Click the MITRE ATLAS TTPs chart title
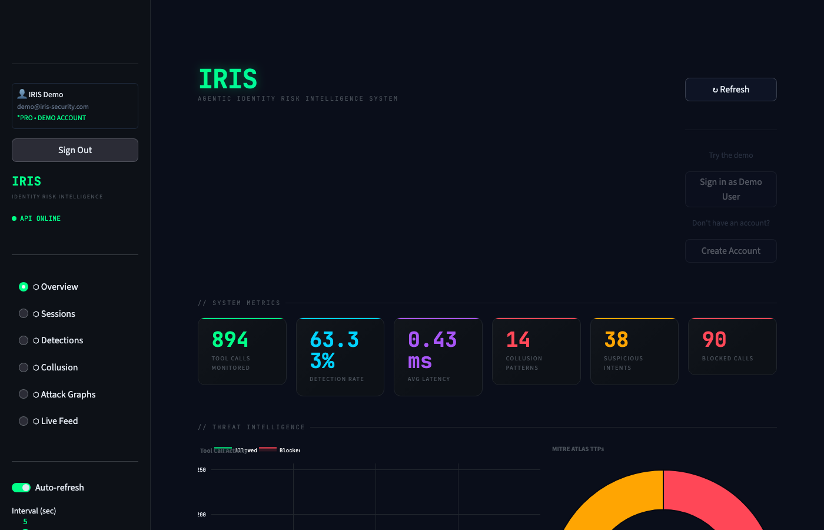 [578, 449]
